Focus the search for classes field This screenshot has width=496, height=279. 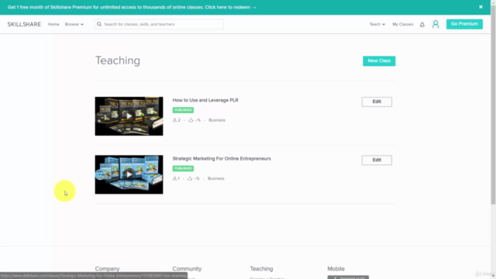tap(159, 24)
